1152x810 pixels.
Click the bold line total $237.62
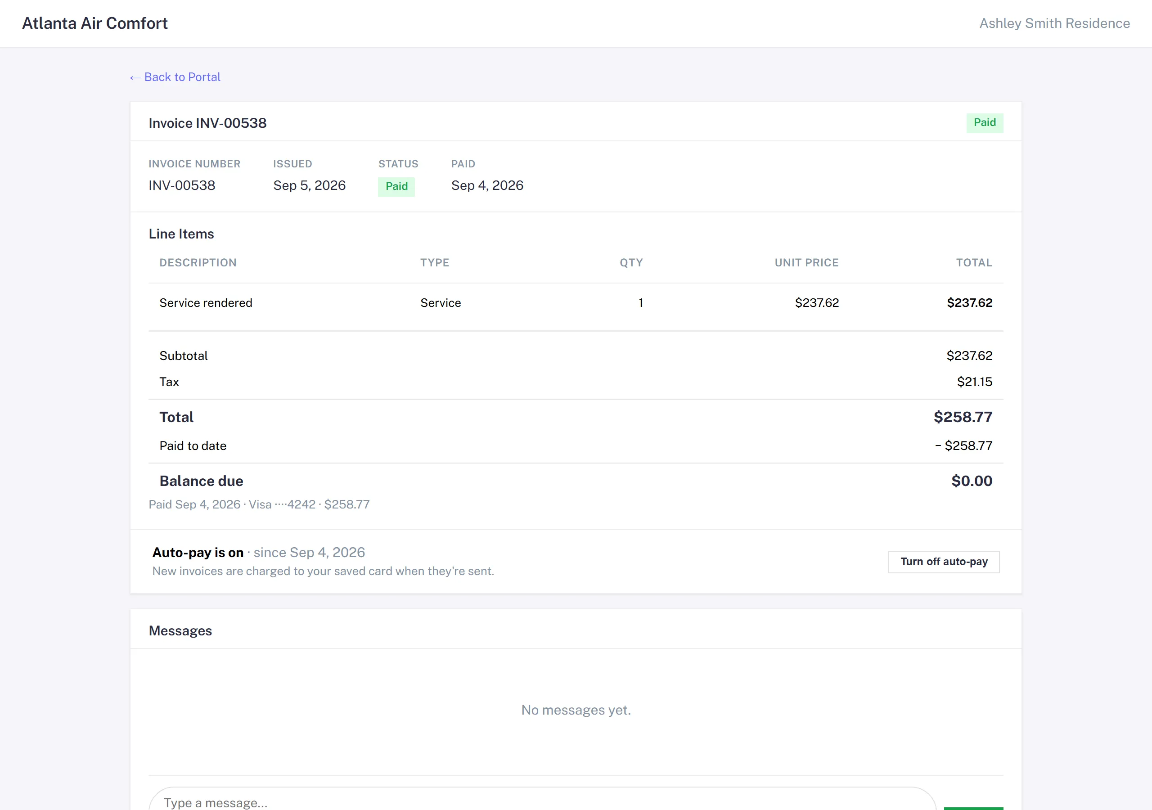969,302
